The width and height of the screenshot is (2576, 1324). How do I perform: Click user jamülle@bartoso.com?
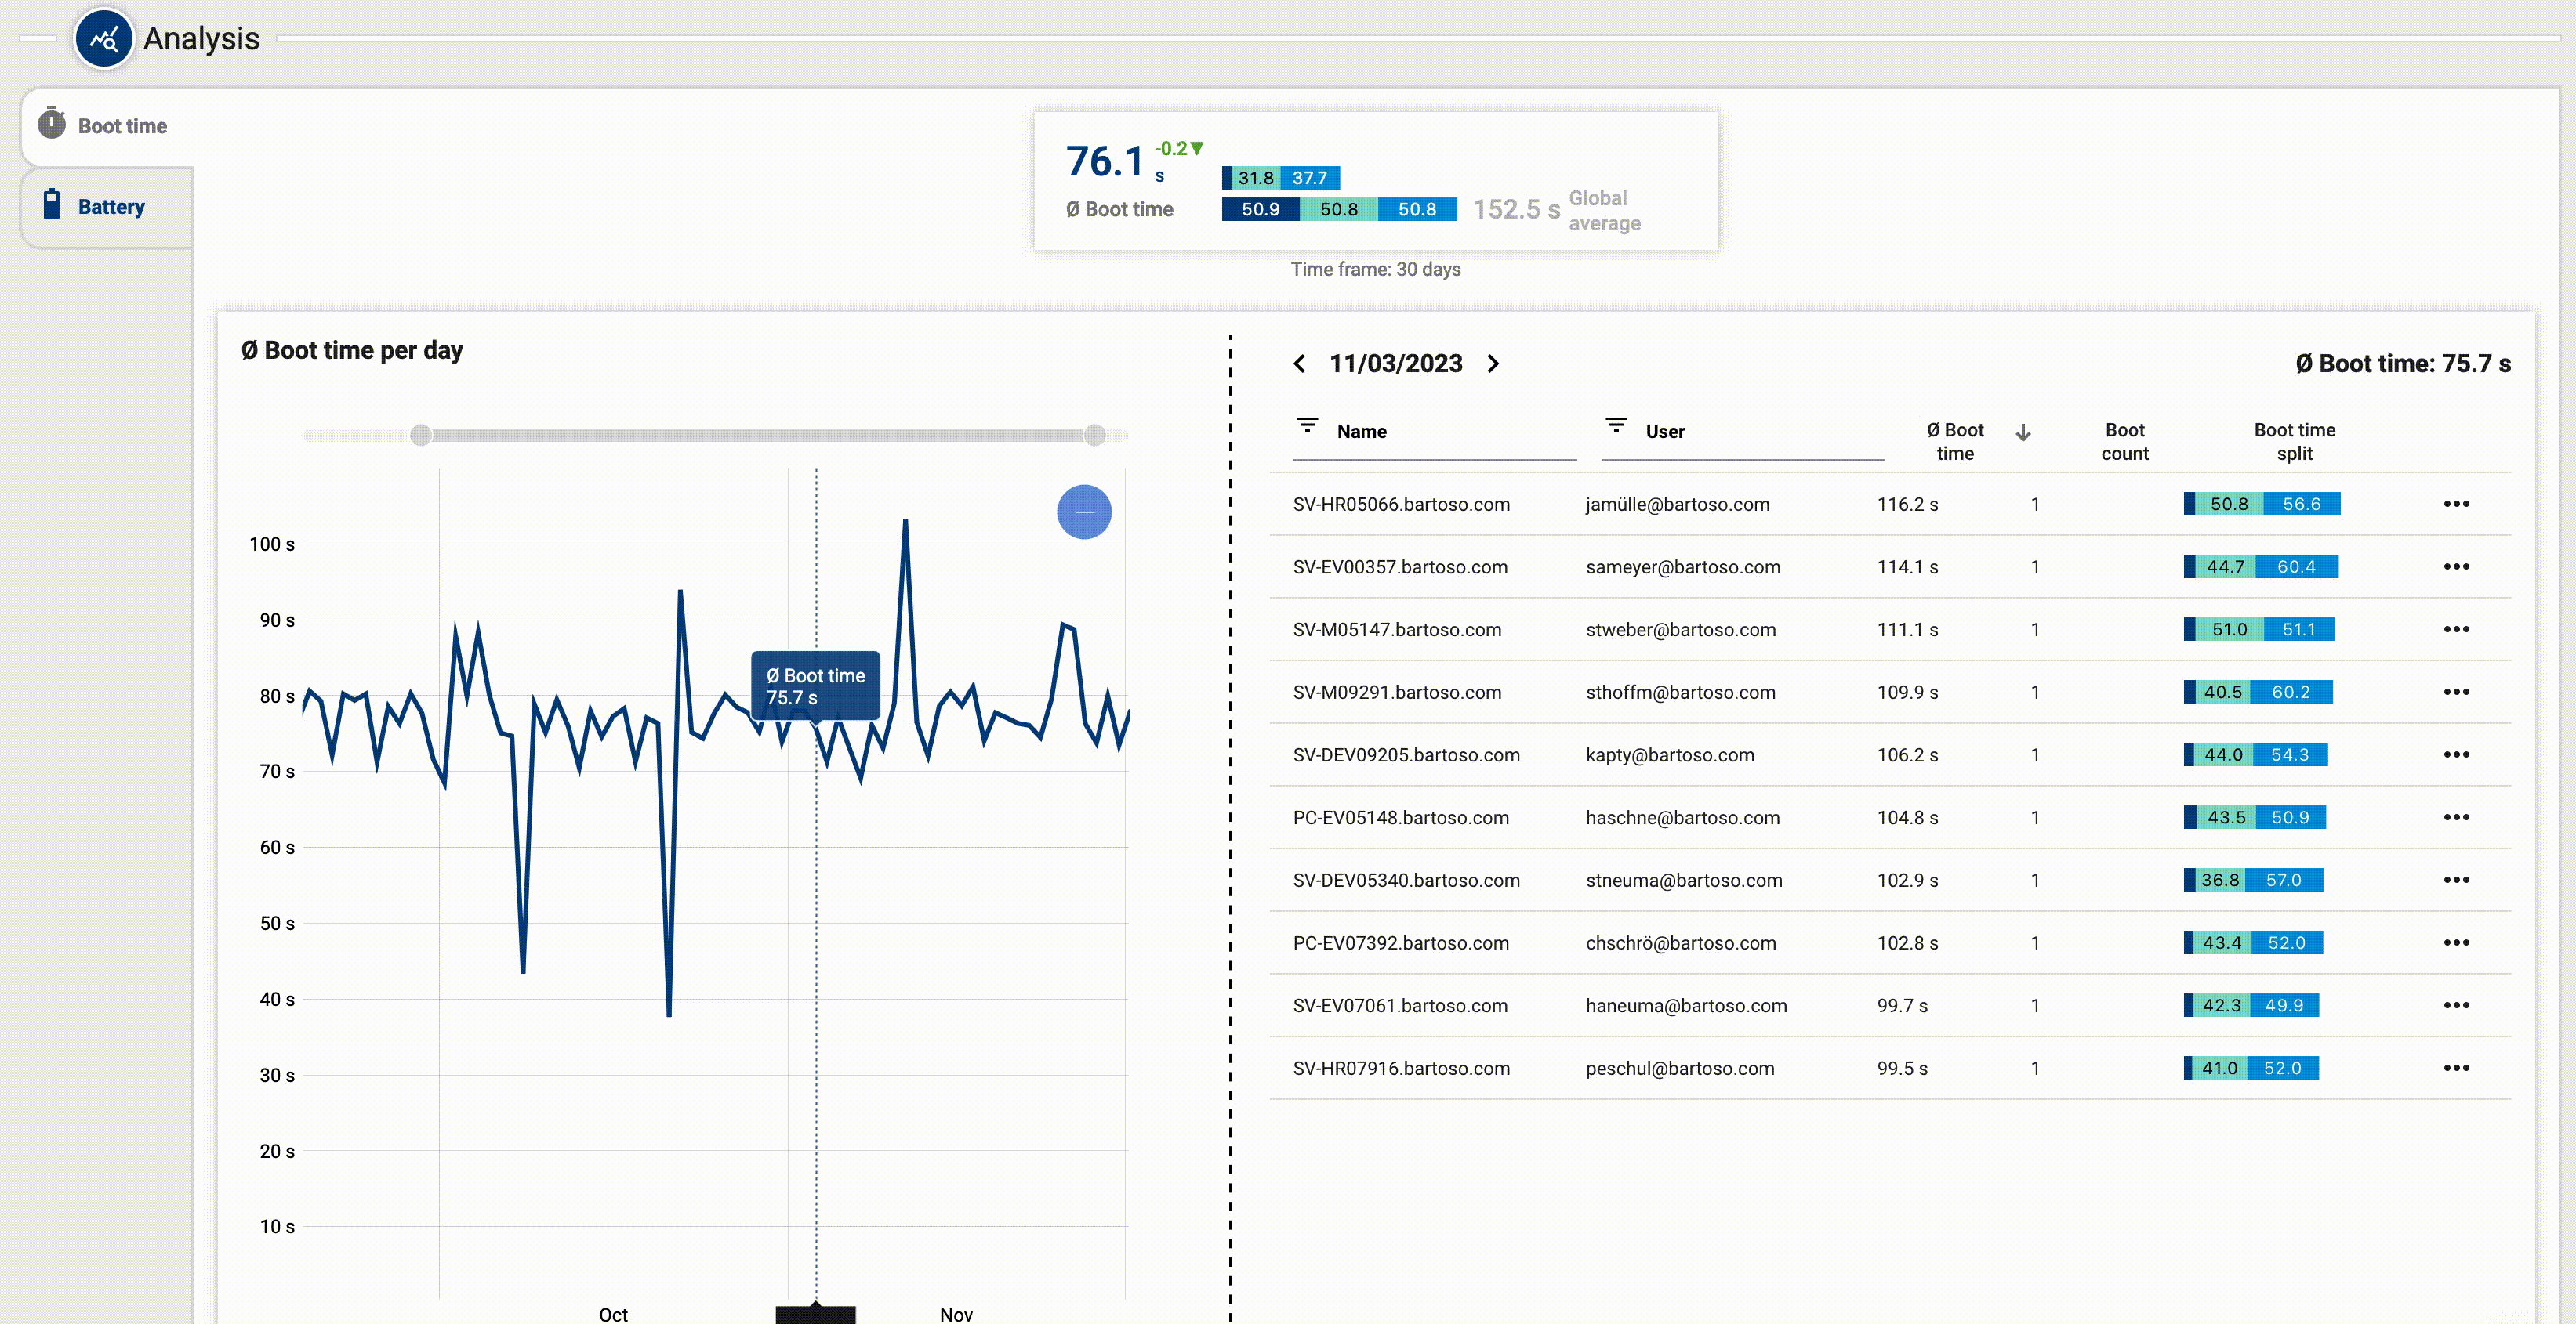click(1677, 505)
